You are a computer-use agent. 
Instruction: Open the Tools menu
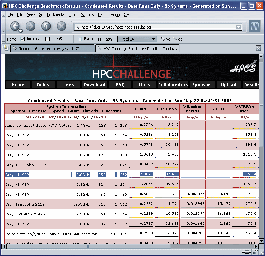[73, 15]
